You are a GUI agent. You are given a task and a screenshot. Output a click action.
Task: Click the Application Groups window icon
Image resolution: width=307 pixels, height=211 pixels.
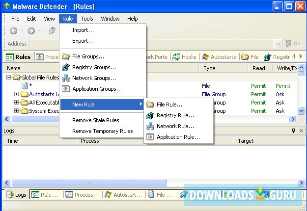66,89
